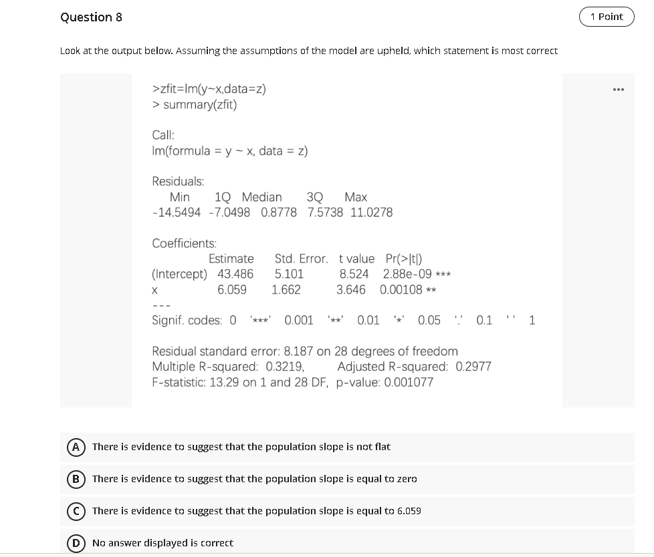This screenshot has height=557, width=654.
Task: Select answer choice D
Action: tap(76, 543)
